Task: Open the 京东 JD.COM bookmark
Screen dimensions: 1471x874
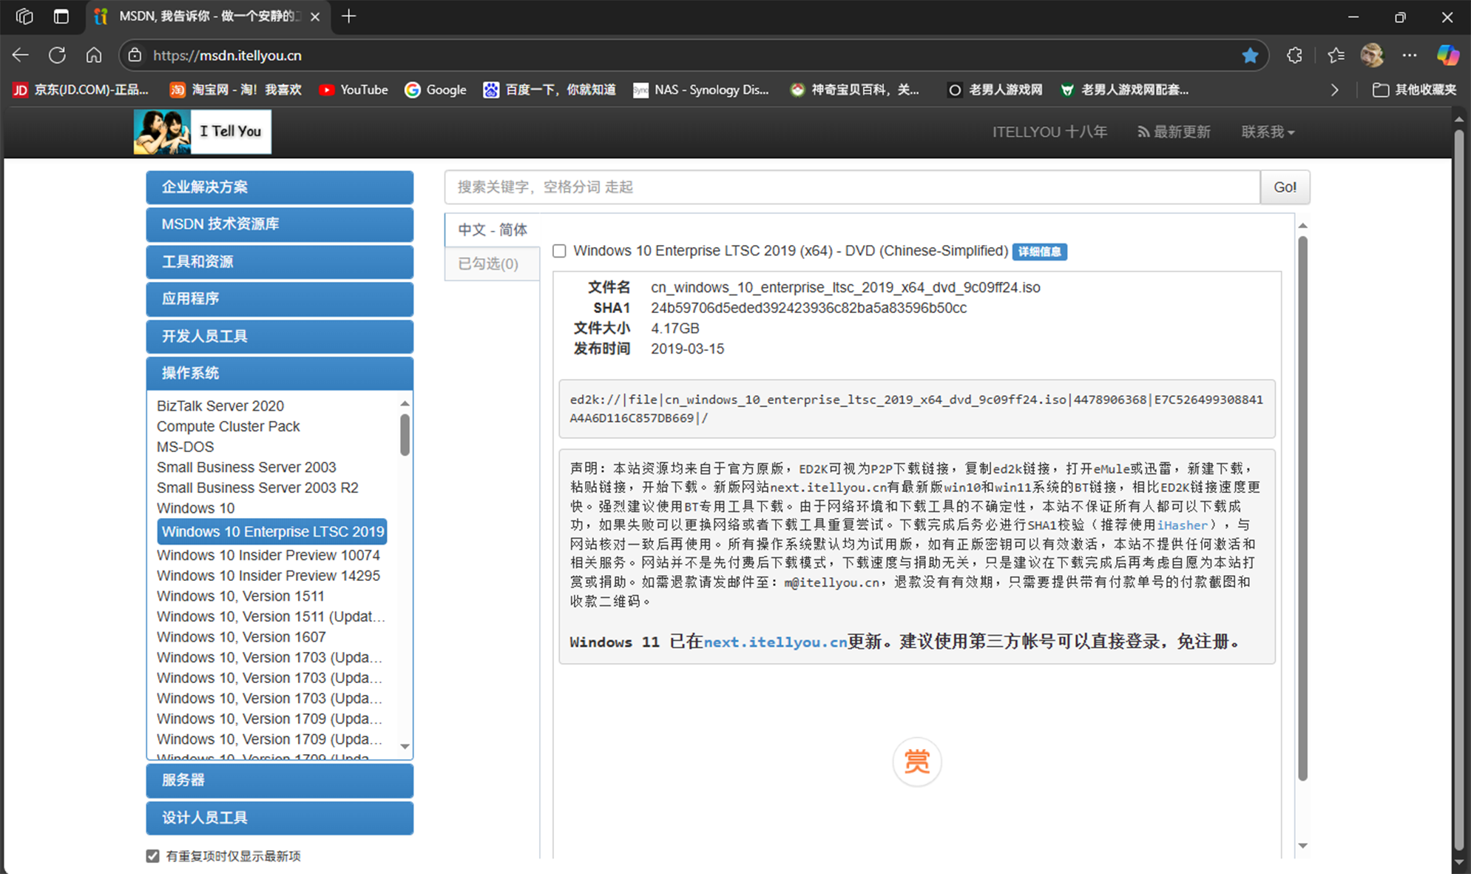Action: [x=81, y=90]
